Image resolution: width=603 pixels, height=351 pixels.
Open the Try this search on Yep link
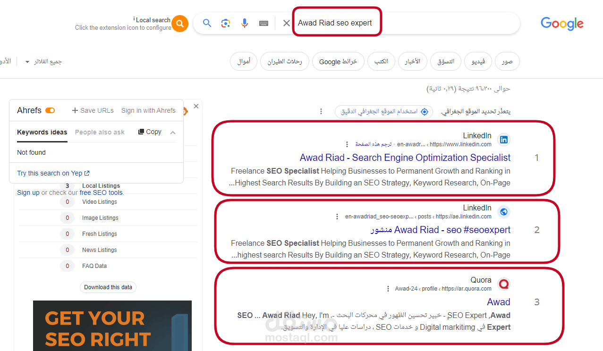(x=53, y=173)
